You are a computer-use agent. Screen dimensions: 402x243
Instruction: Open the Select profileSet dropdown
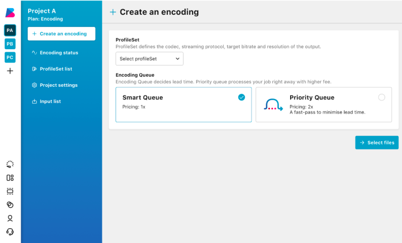click(149, 59)
